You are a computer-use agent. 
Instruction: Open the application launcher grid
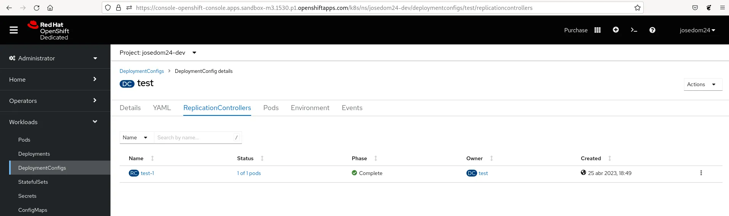point(598,30)
